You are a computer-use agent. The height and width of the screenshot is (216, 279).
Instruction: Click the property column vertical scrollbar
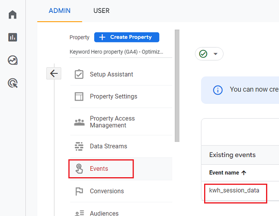[177, 86]
